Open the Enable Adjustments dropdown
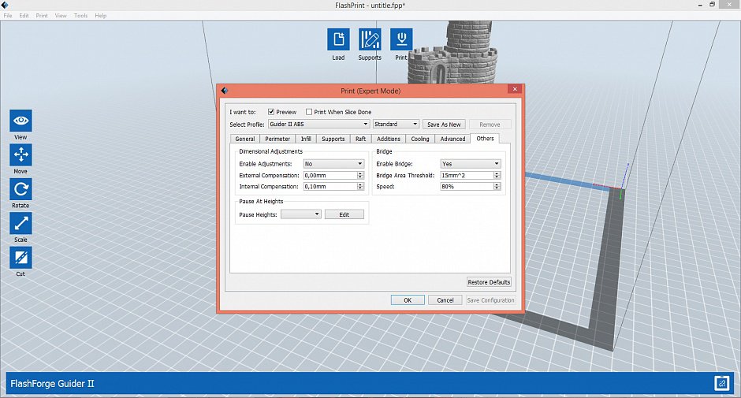This screenshot has height=398, width=741. point(333,164)
